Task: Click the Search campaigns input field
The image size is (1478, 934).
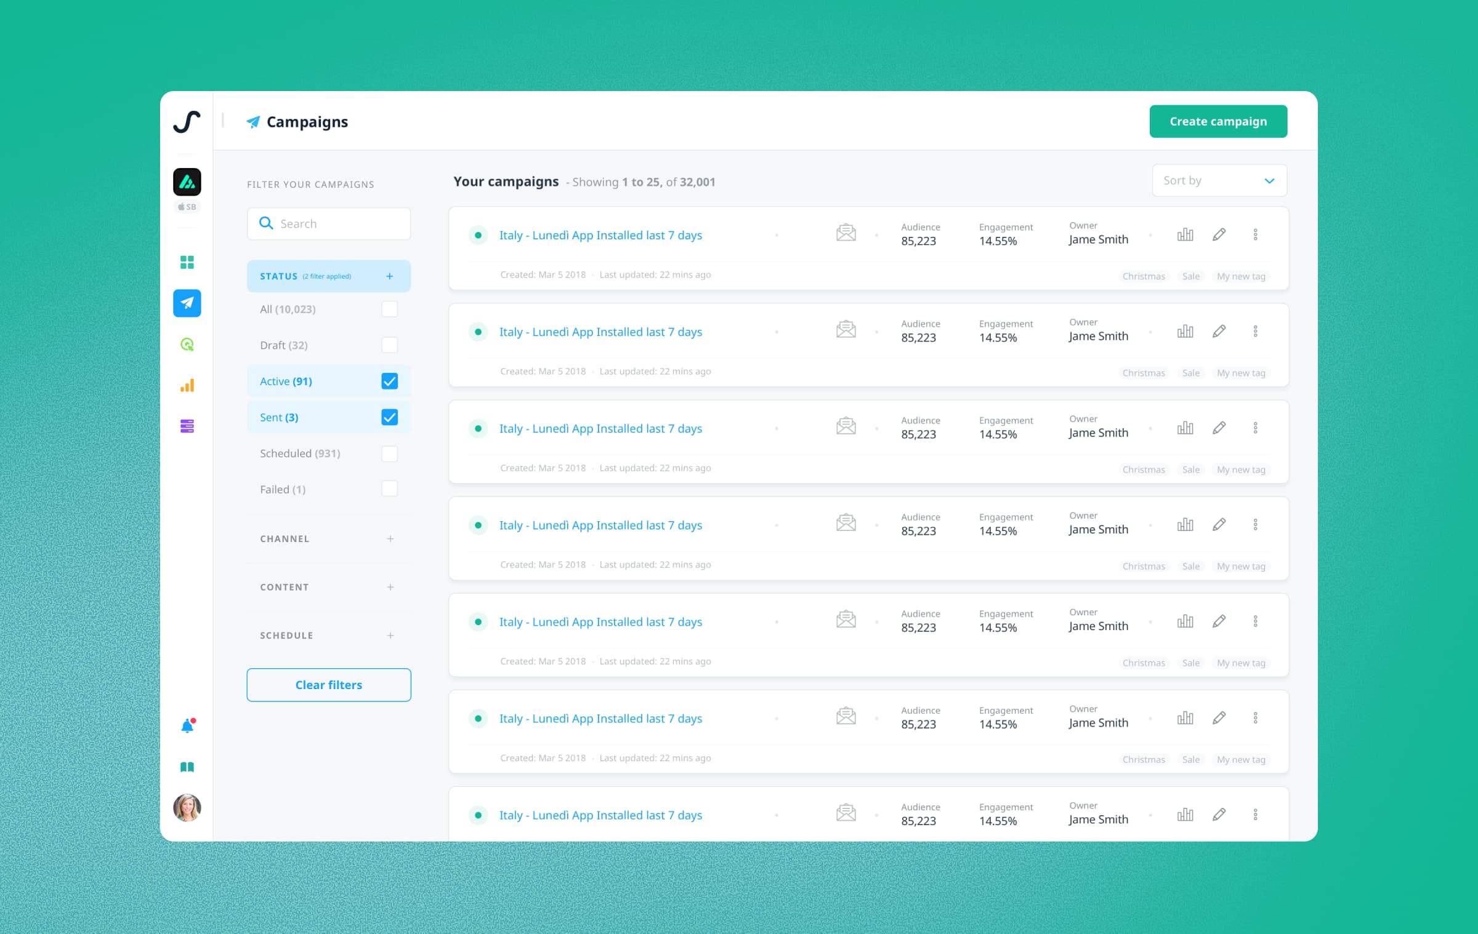Action: click(336, 224)
